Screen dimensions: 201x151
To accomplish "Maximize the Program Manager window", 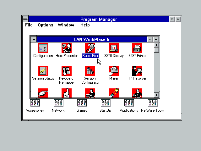I will [x=178, y=19].
